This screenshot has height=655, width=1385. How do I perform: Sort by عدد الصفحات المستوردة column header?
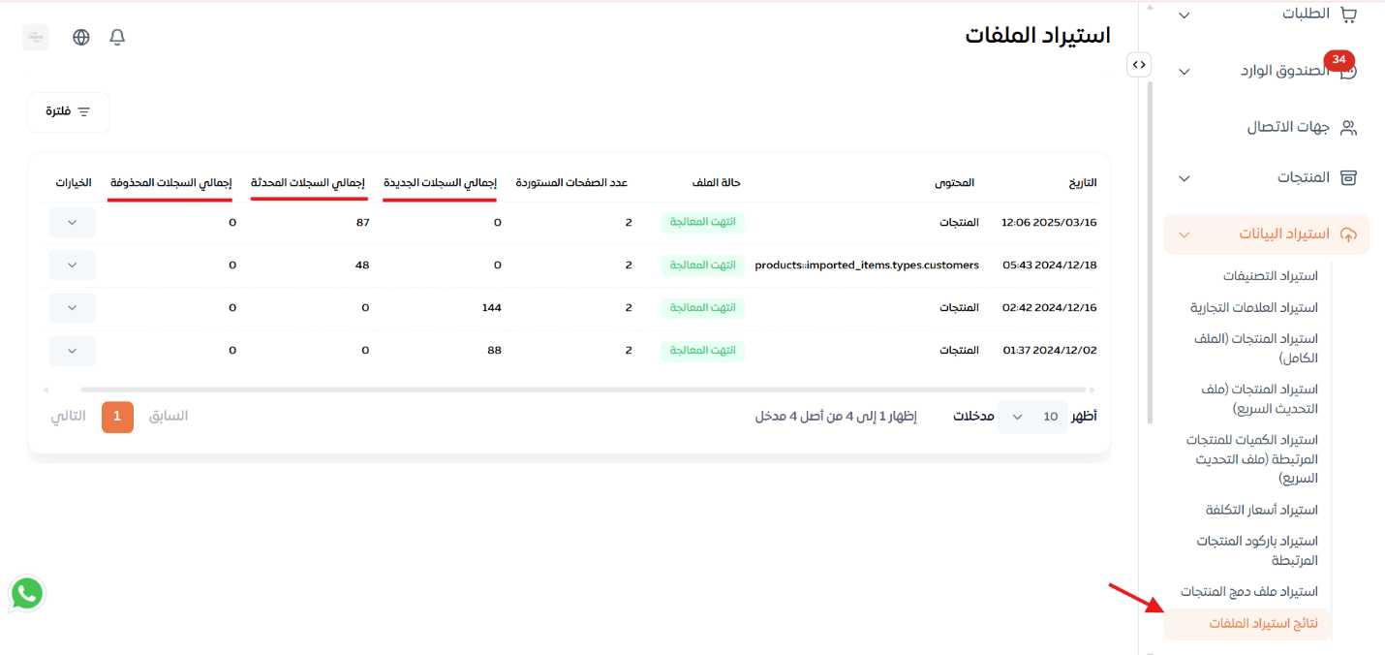click(571, 182)
